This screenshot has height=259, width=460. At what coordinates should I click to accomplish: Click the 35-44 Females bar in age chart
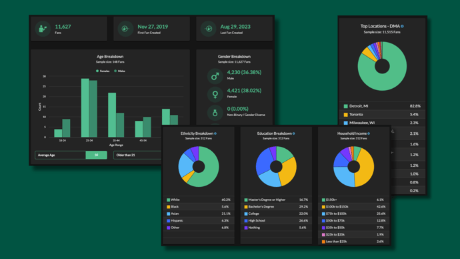point(112,115)
